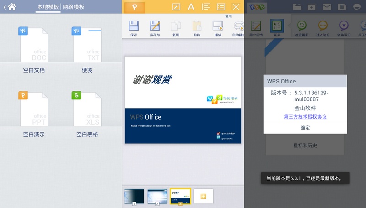Open the font A formatting tool

(x=191, y=7)
